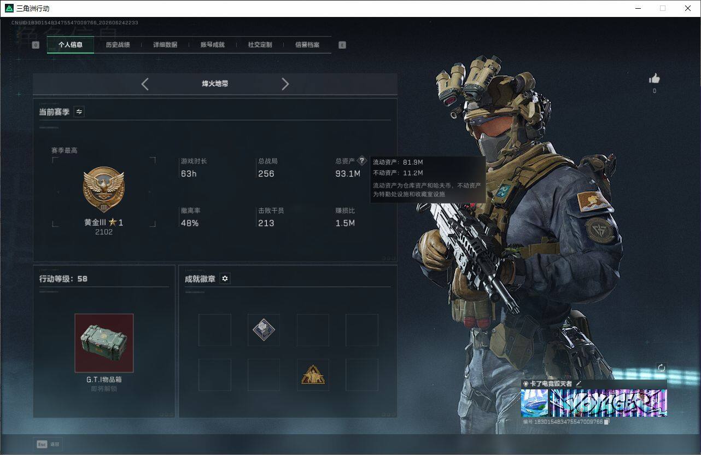The height and width of the screenshot is (455, 701).
Task: Click the 击败干员 value 213
Action: coord(266,223)
